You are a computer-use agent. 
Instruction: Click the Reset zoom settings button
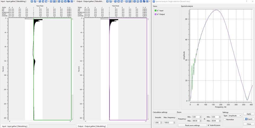(192, 125)
